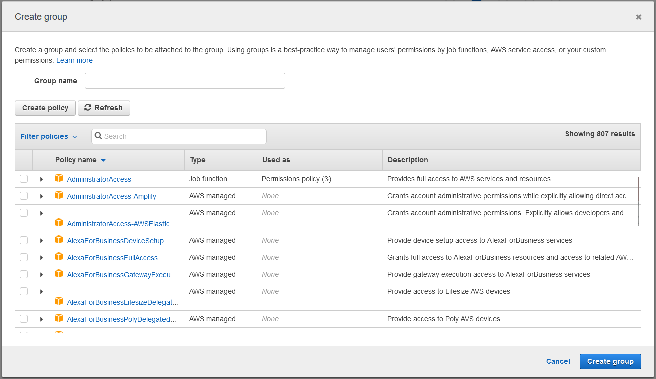Click the AdministratorAccess-Amplify policy box icon
The height and width of the screenshot is (379, 656).
pyautogui.click(x=59, y=195)
